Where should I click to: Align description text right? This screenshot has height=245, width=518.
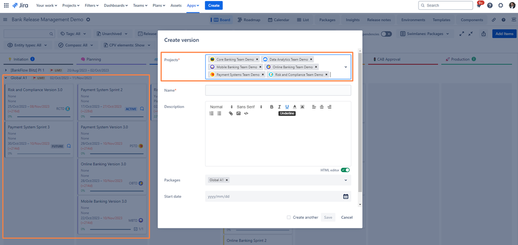(329, 106)
